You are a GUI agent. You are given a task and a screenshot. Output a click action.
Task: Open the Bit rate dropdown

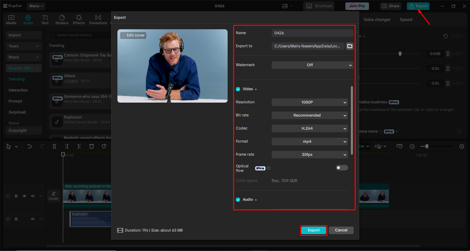coord(310,115)
